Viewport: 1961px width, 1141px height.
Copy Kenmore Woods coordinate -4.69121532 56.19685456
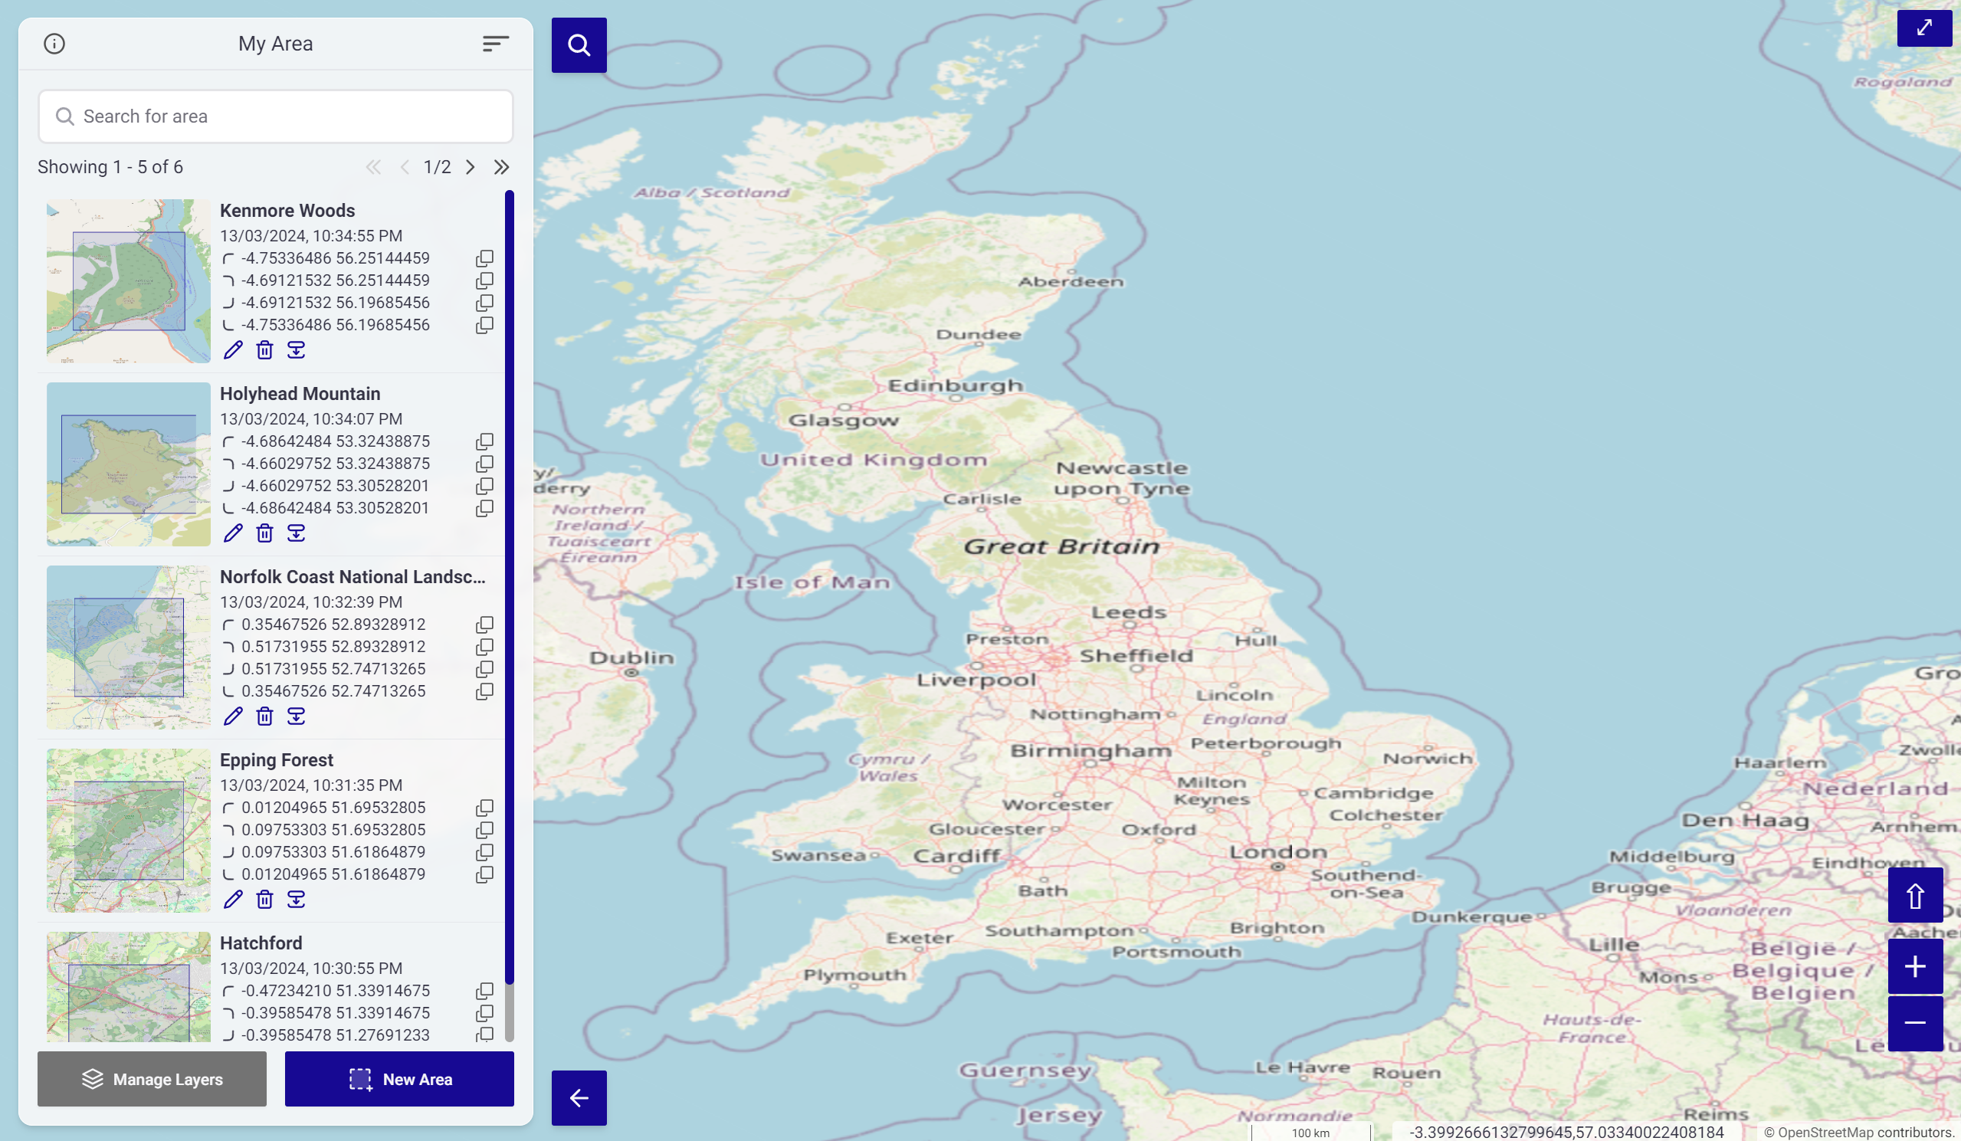[484, 303]
